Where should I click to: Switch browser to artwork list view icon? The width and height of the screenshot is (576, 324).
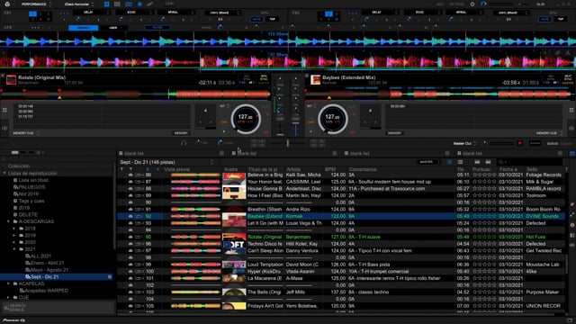click(460, 162)
